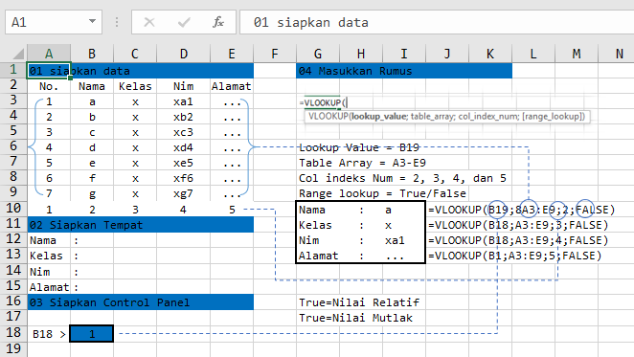
Task: Click formula text '=VLOOKUP(B18;A3:E9;3;FALSE)'
Action: tap(518, 225)
